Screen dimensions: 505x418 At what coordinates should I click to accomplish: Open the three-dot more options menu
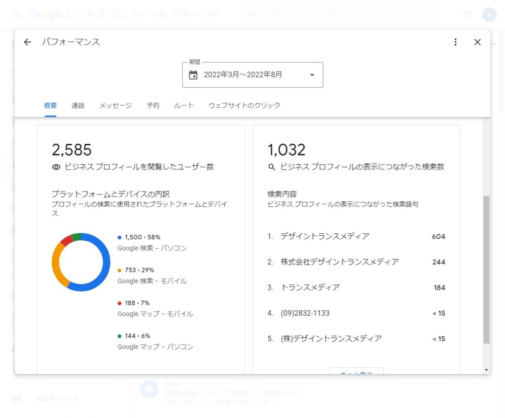tap(456, 42)
